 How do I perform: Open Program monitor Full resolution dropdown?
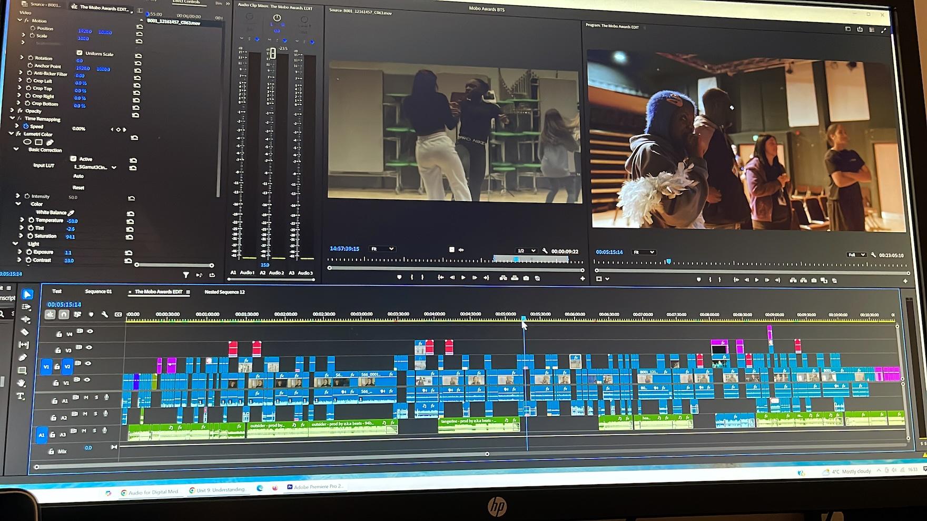pyautogui.click(x=856, y=255)
